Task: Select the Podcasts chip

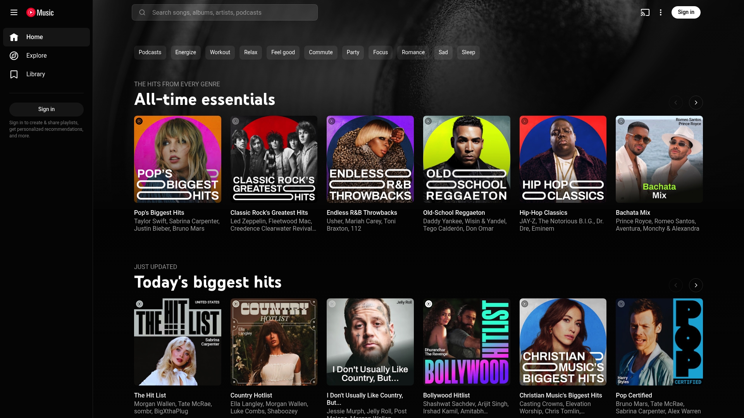Action: click(x=150, y=52)
